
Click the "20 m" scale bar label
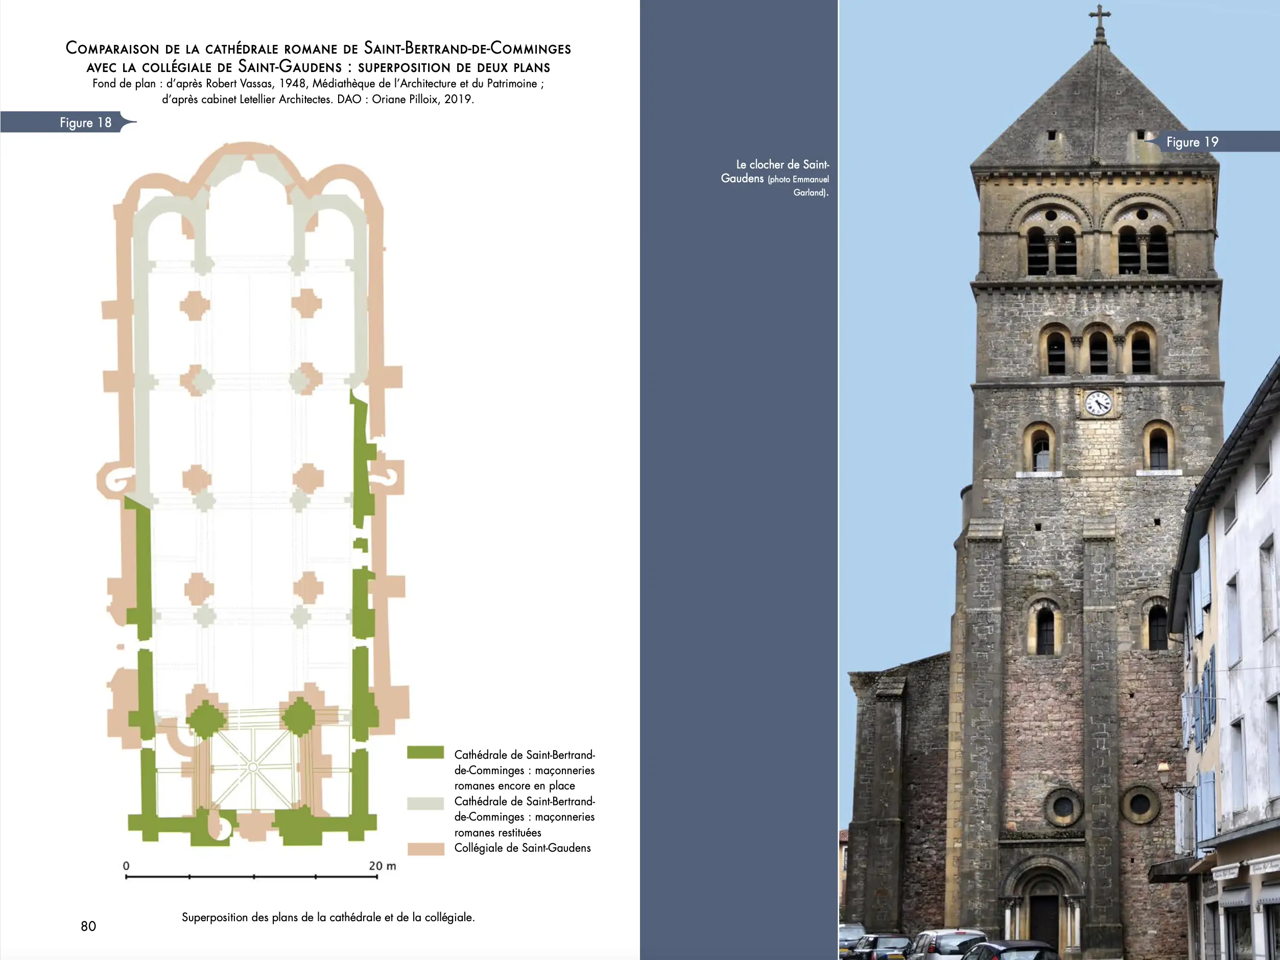[382, 866]
